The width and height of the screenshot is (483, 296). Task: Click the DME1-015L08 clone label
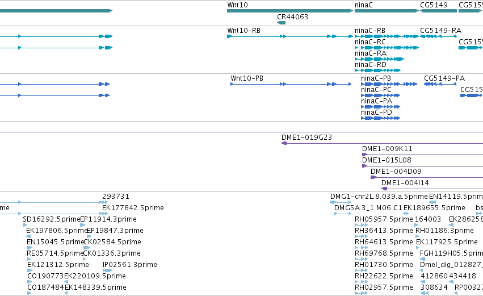point(387,160)
